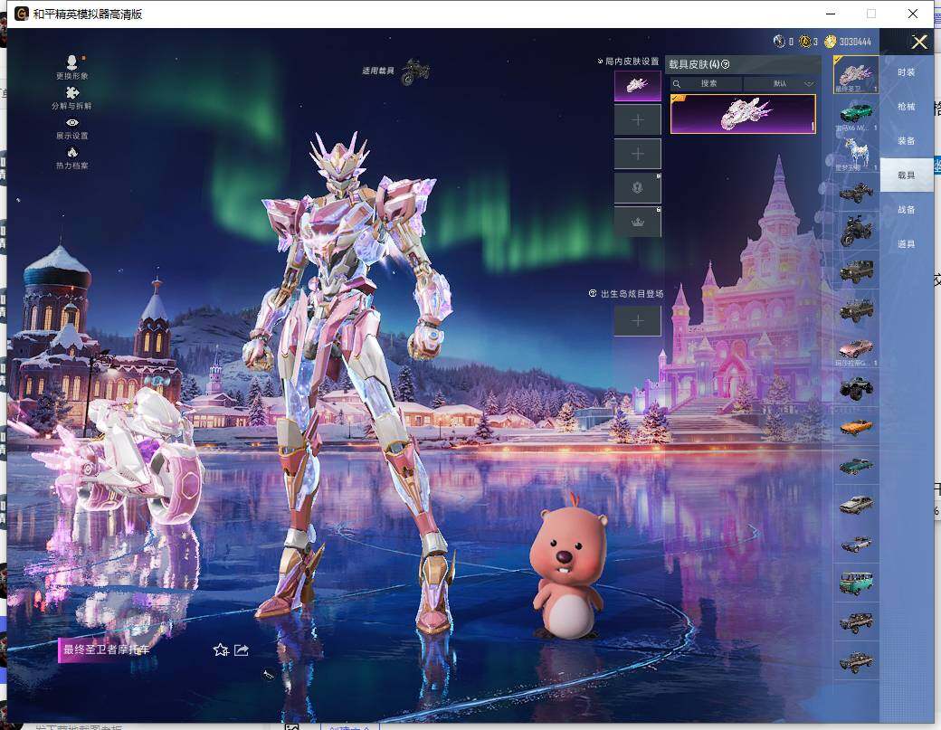Switch to the 装备 tab
Image resolution: width=941 pixels, height=730 pixels.
pos(907,141)
